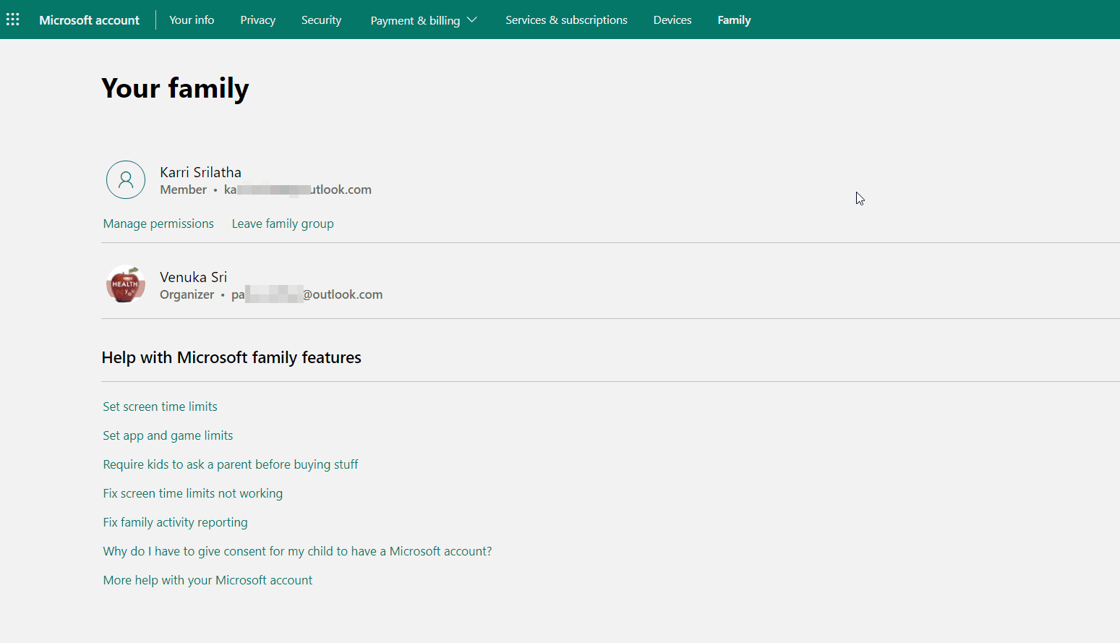The image size is (1120, 643).
Task: Open Set app and game limits help
Action: [168, 435]
